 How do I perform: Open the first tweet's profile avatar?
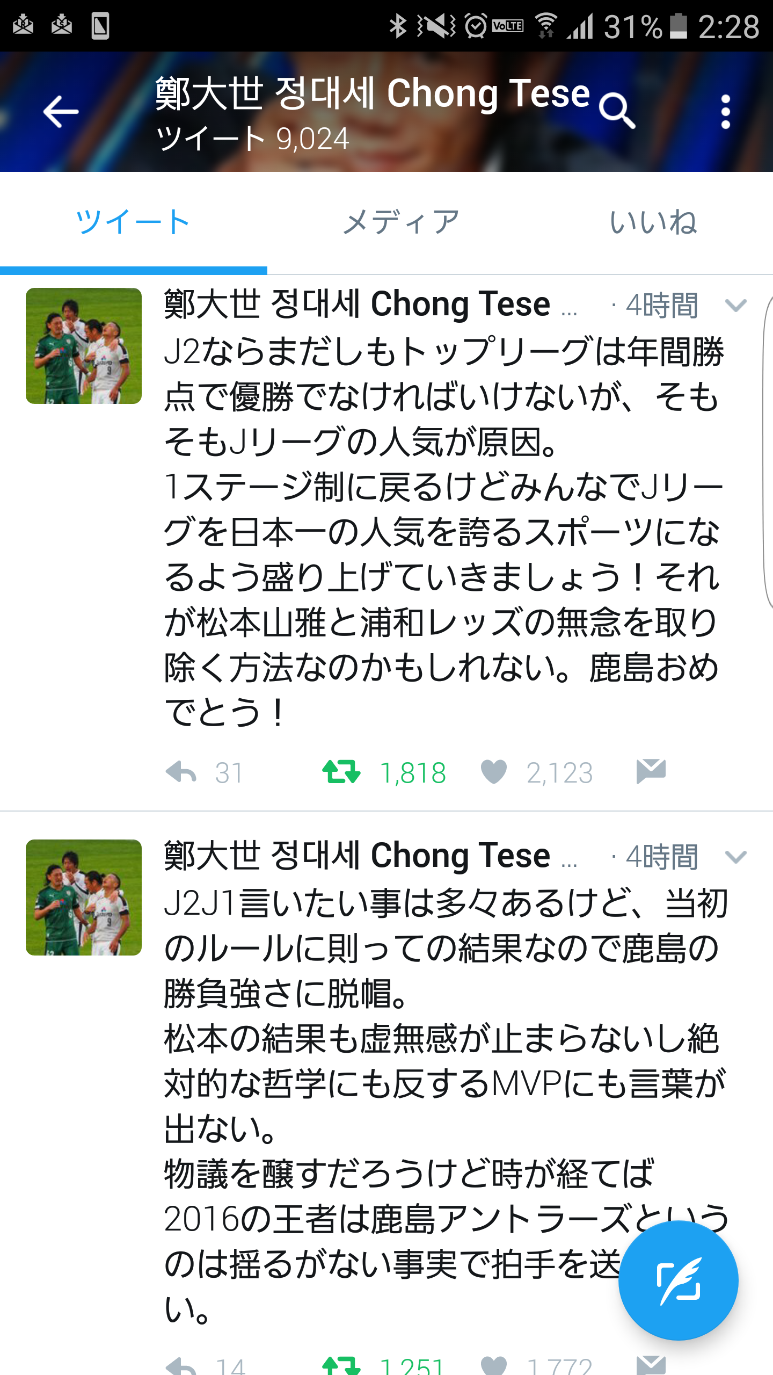pyautogui.click(x=84, y=346)
